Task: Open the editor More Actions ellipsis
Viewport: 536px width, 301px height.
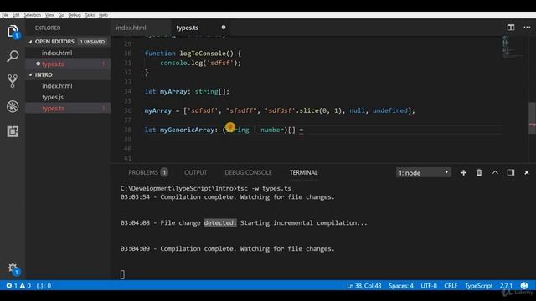Action: 527,28
